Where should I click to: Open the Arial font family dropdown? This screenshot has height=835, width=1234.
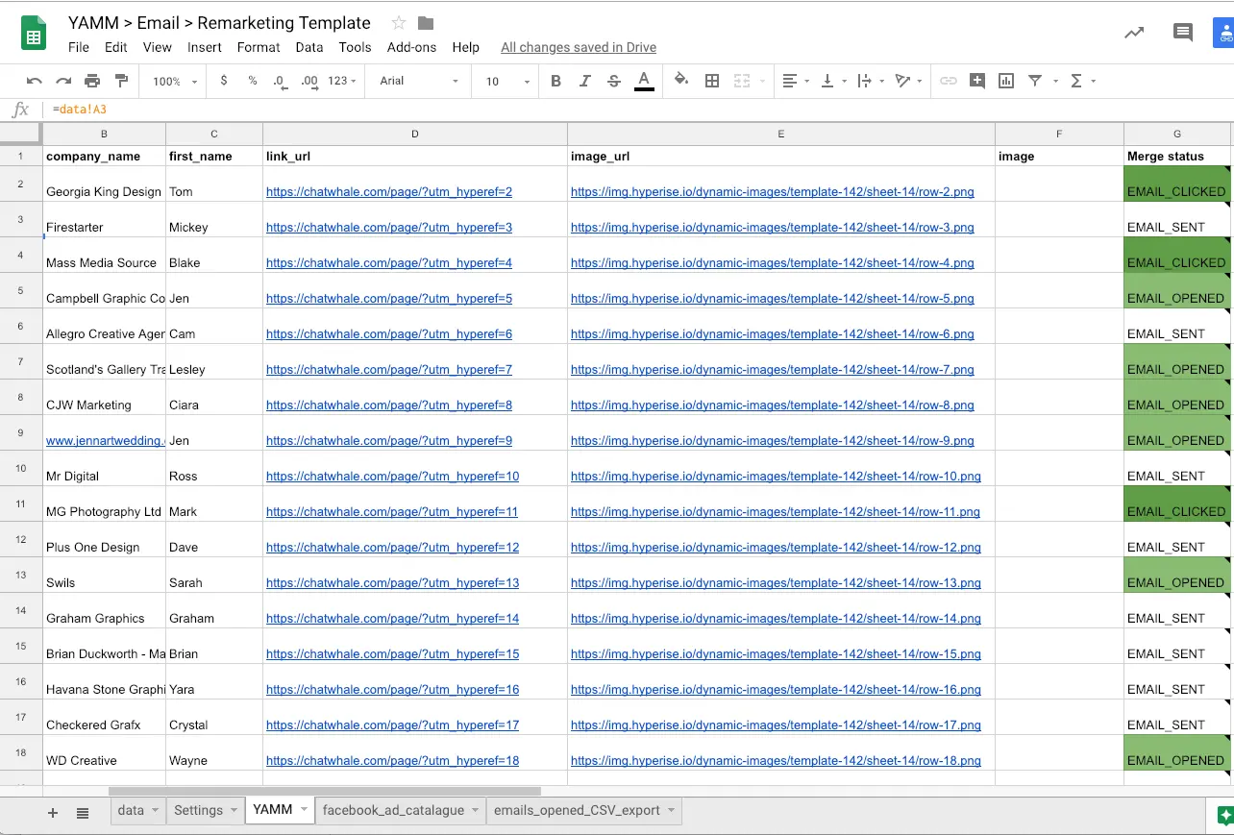coord(419,82)
